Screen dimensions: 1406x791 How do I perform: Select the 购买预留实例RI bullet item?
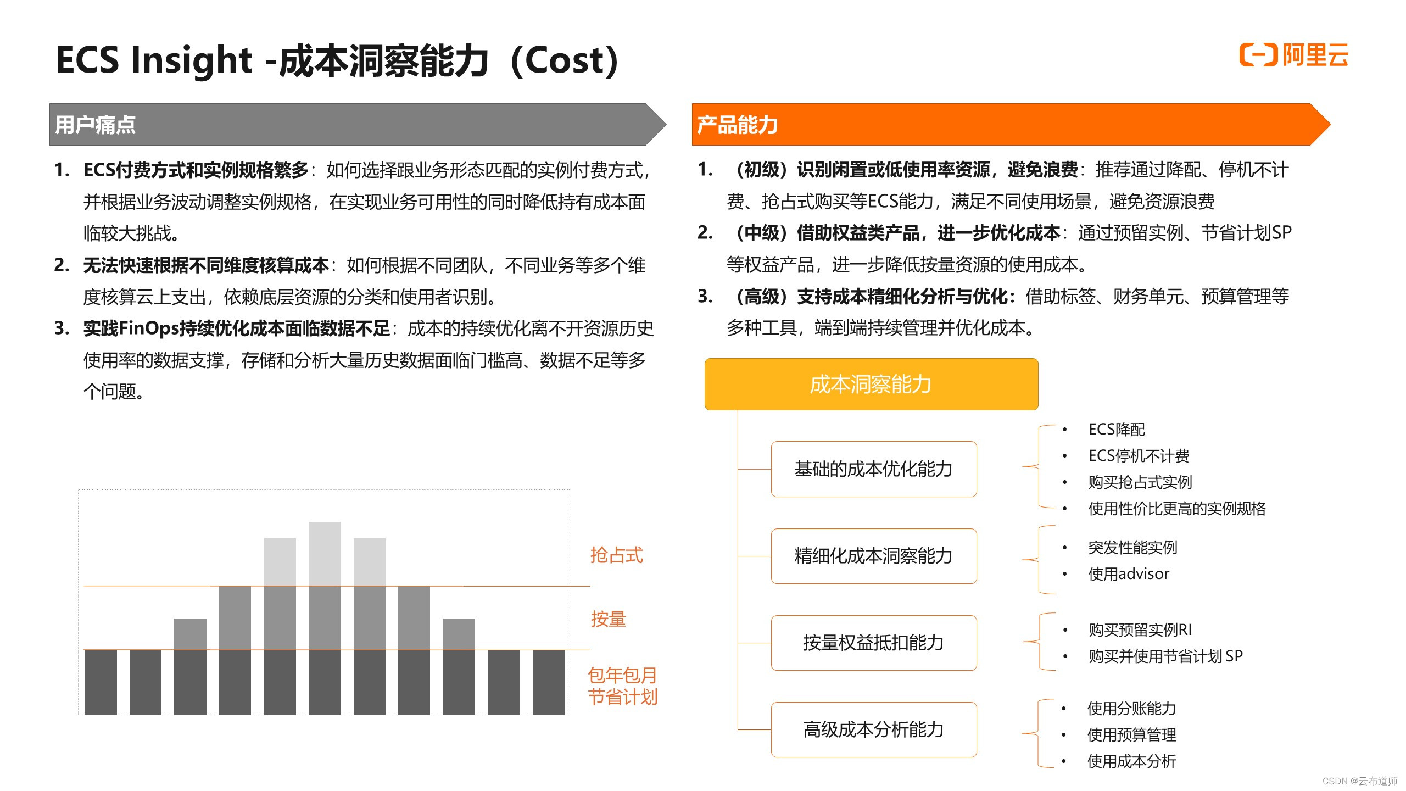click(x=1140, y=630)
